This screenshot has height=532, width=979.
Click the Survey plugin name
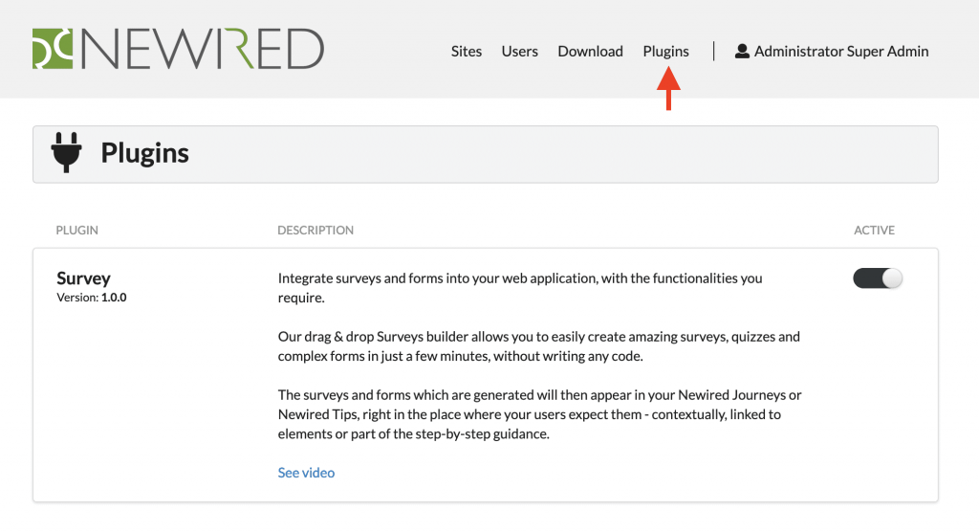pyautogui.click(x=83, y=278)
